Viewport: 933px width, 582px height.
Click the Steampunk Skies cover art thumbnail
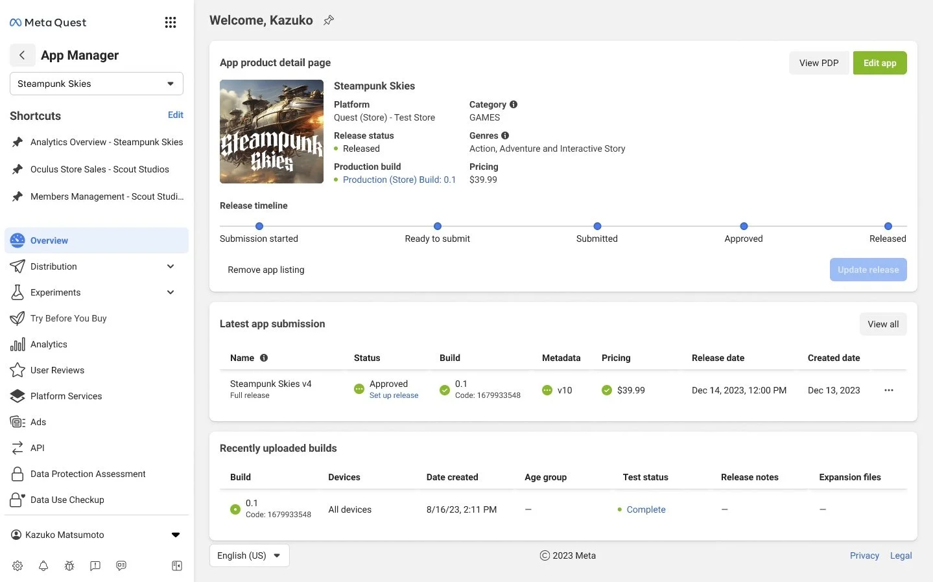[x=272, y=132]
